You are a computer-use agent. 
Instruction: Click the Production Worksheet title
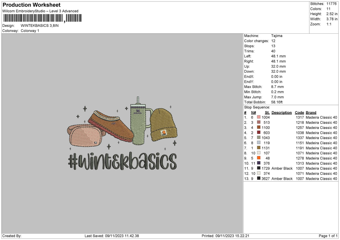click(x=31, y=5)
